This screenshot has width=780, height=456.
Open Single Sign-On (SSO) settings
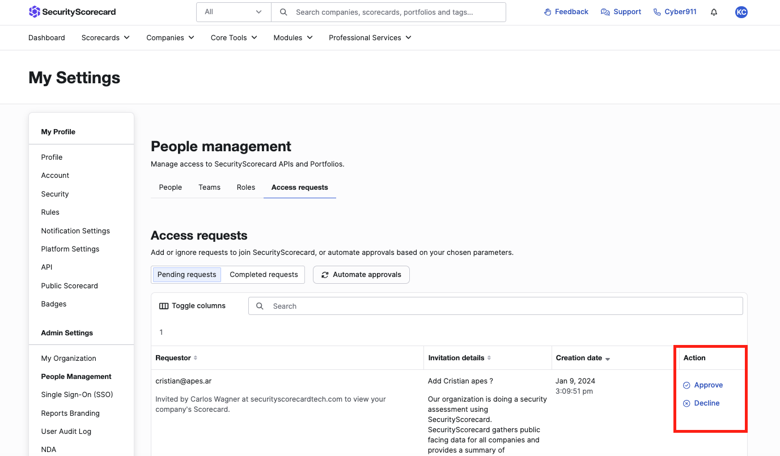pyautogui.click(x=77, y=395)
